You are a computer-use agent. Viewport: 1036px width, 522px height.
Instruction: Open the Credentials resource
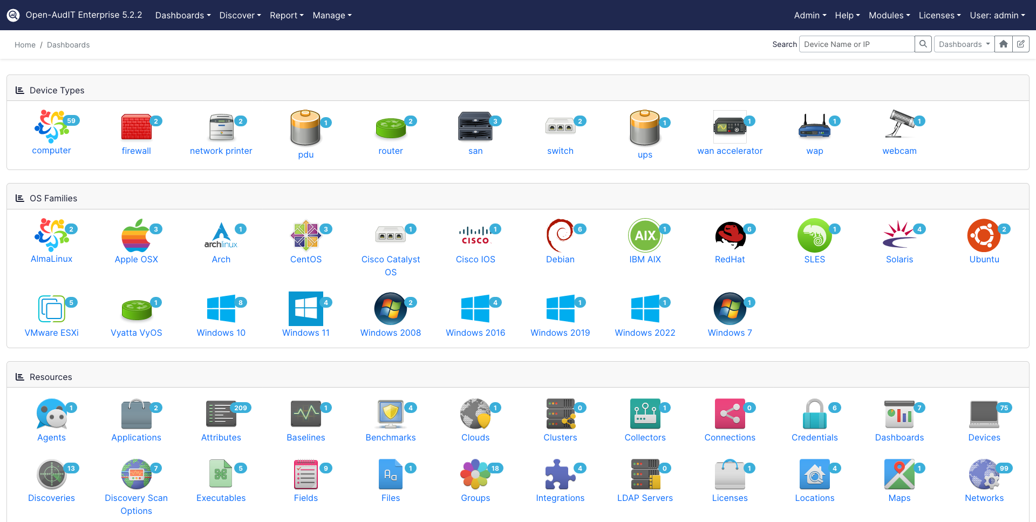point(814,414)
